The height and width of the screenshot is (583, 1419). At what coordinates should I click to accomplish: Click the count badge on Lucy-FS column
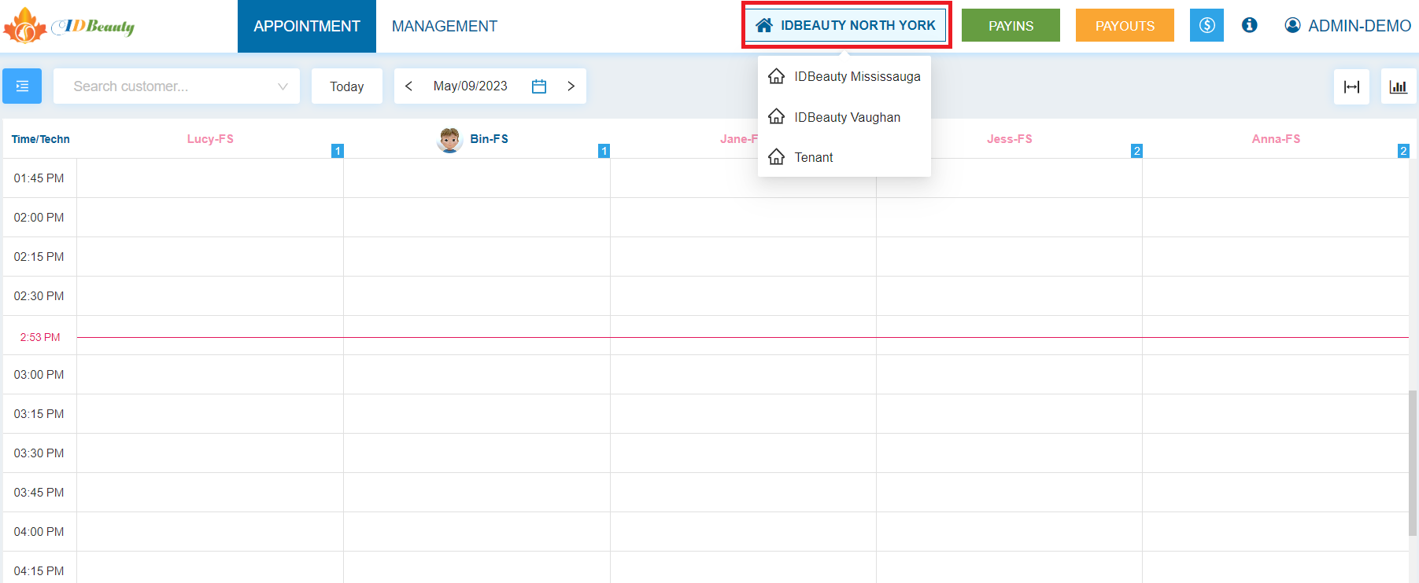[x=338, y=151]
